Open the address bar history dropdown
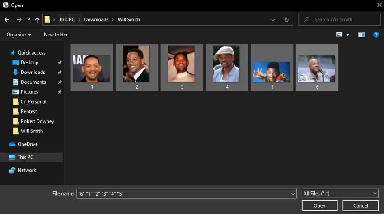This screenshot has height=214, width=384. pyautogui.click(x=273, y=20)
